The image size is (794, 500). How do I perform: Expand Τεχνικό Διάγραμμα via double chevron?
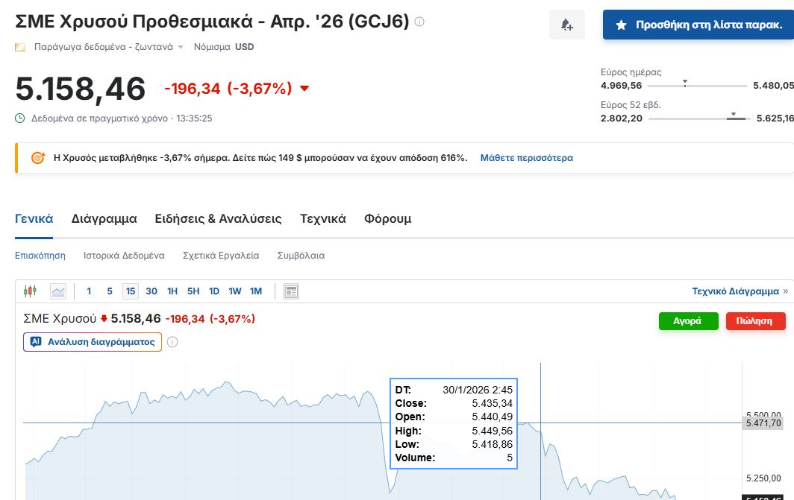(785, 291)
